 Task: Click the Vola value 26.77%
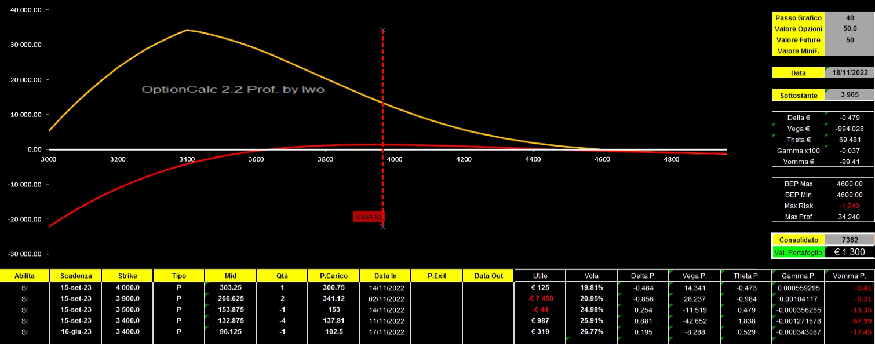click(591, 331)
